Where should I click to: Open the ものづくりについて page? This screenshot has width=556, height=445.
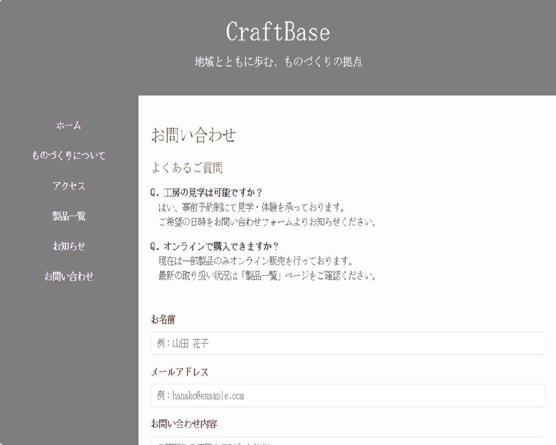pyautogui.click(x=69, y=156)
